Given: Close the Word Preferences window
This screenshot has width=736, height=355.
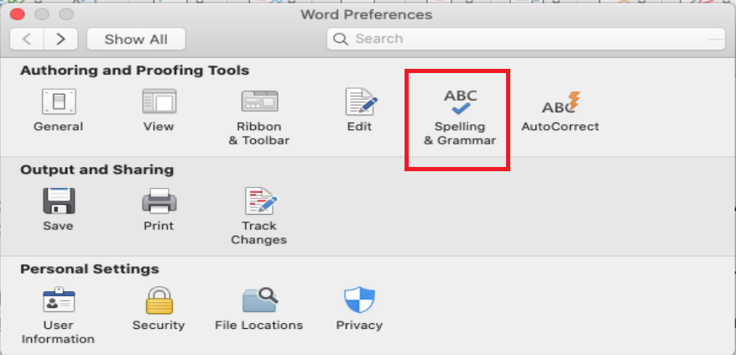Looking at the screenshot, I should coord(18,14).
